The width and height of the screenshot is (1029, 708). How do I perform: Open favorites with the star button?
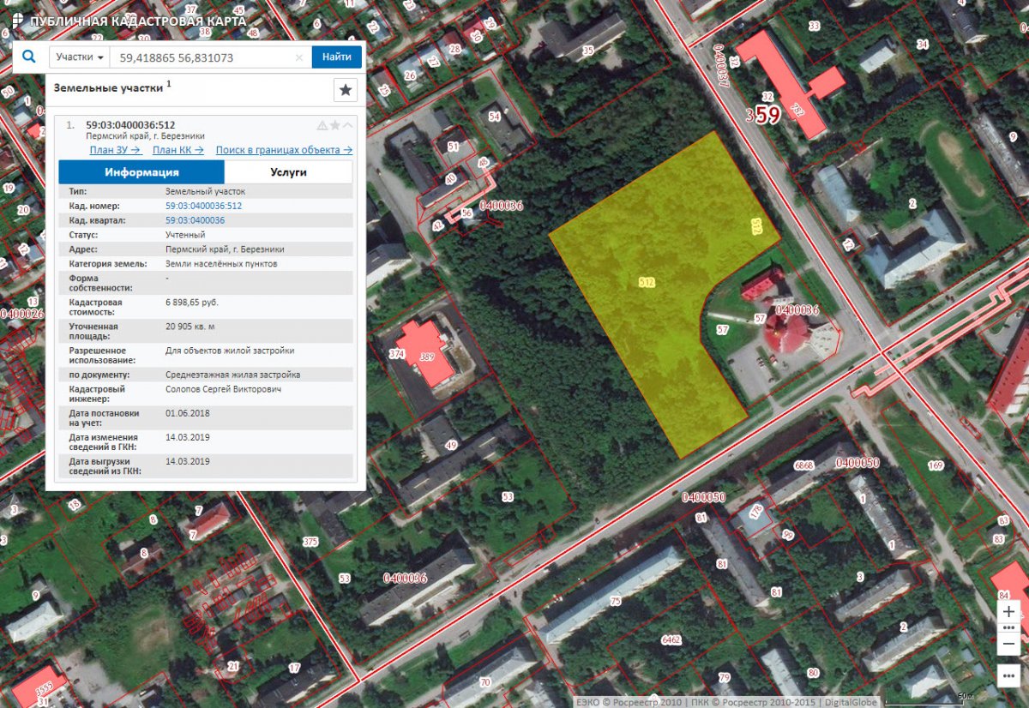(345, 89)
